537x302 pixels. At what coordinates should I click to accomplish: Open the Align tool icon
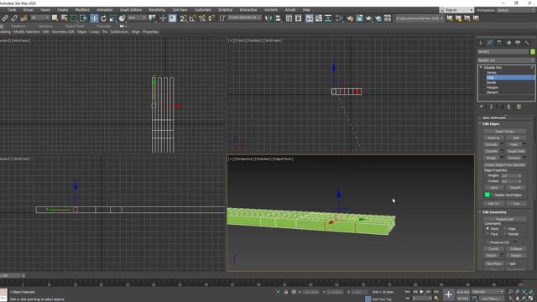[x=278, y=18]
